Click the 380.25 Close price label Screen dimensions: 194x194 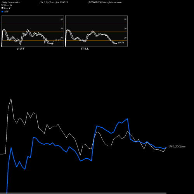(177, 147)
